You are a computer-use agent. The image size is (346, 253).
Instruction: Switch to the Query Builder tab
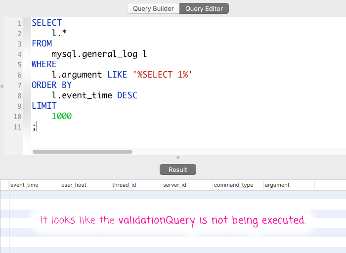coord(153,8)
